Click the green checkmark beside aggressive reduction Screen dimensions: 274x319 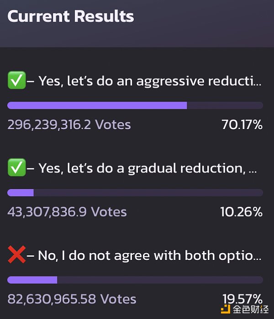click(16, 81)
